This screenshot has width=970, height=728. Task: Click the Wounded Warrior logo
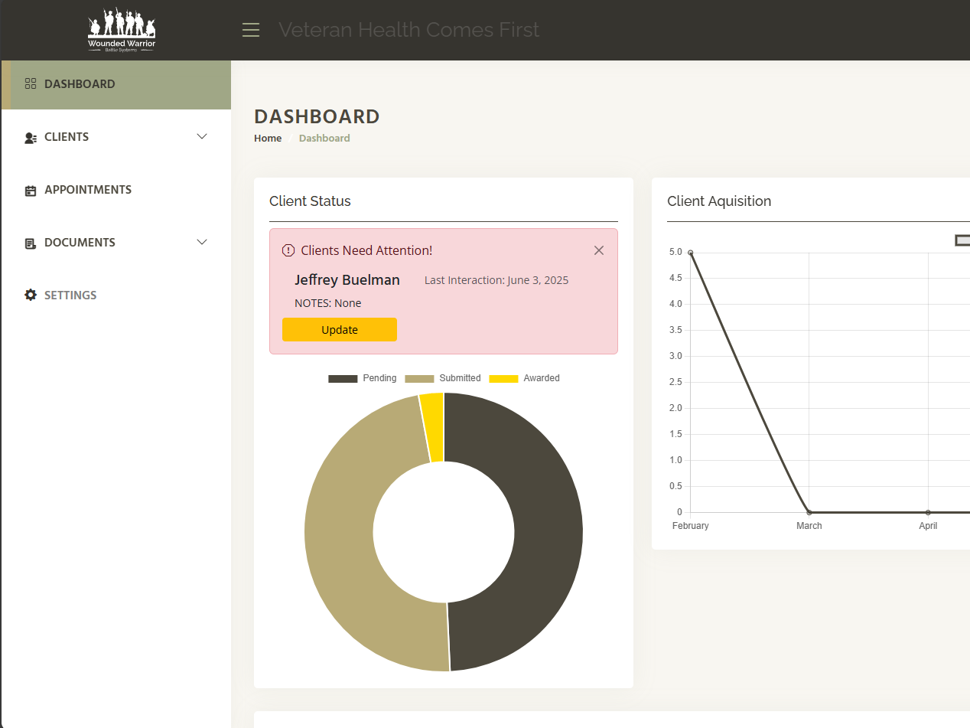coord(122,31)
